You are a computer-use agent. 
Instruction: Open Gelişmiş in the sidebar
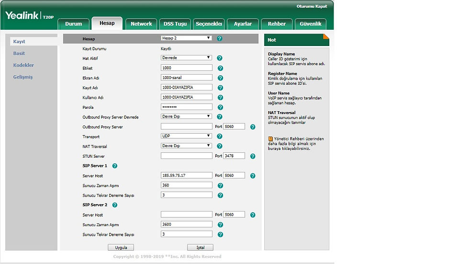pyautogui.click(x=23, y=77)
